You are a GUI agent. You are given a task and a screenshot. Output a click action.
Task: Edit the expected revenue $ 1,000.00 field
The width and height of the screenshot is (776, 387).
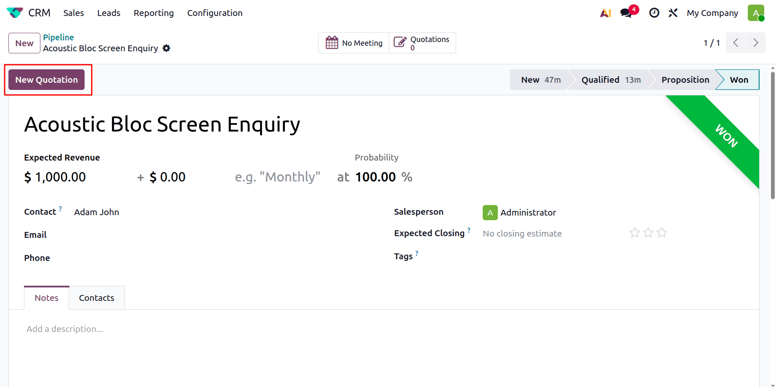[x=55, y=177]
